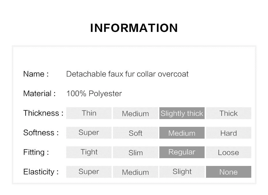Click the INFORMATION heading

pyautogui.click(x=134, y=28)
